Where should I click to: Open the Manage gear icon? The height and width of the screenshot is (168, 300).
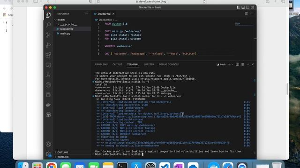(48, 154)
